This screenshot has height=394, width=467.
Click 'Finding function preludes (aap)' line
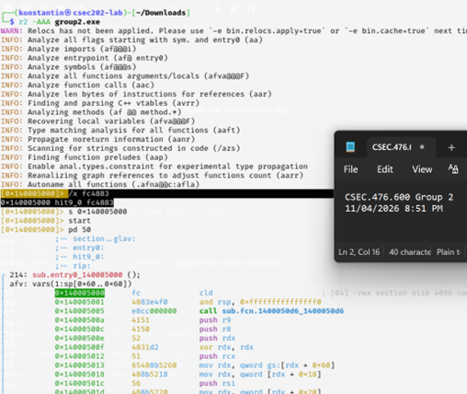pyautogui.click(x=85, y=157)
